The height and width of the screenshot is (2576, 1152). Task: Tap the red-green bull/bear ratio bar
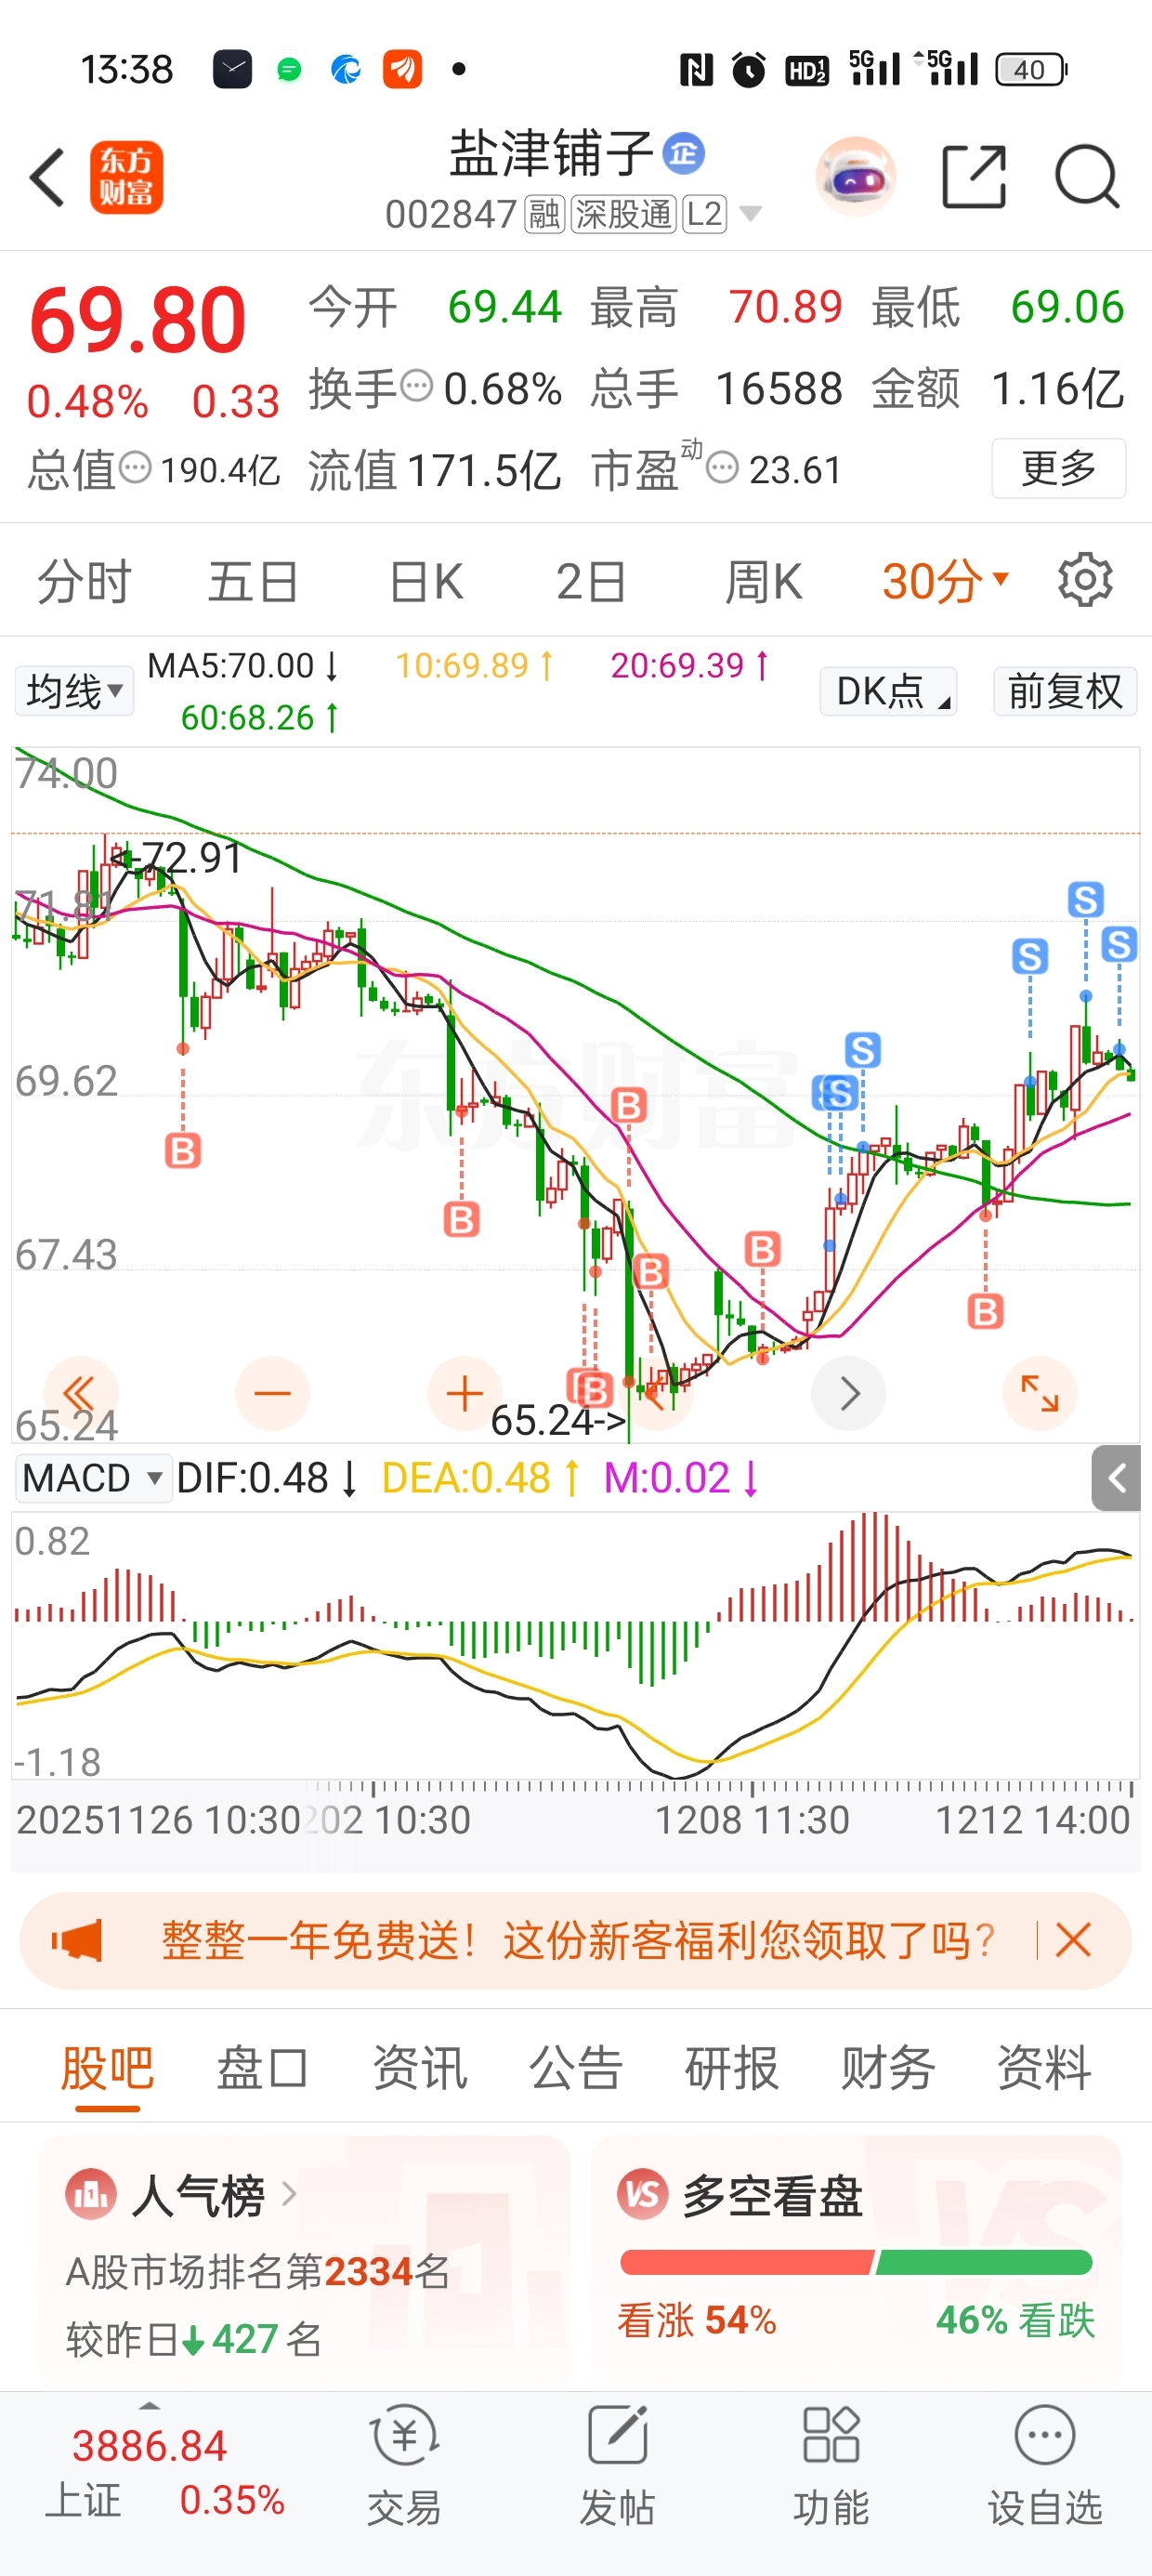pos(856,2262)
